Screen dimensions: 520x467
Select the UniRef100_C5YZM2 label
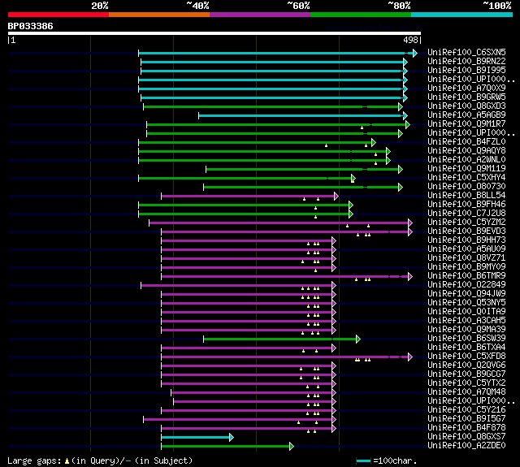(466, 222)
